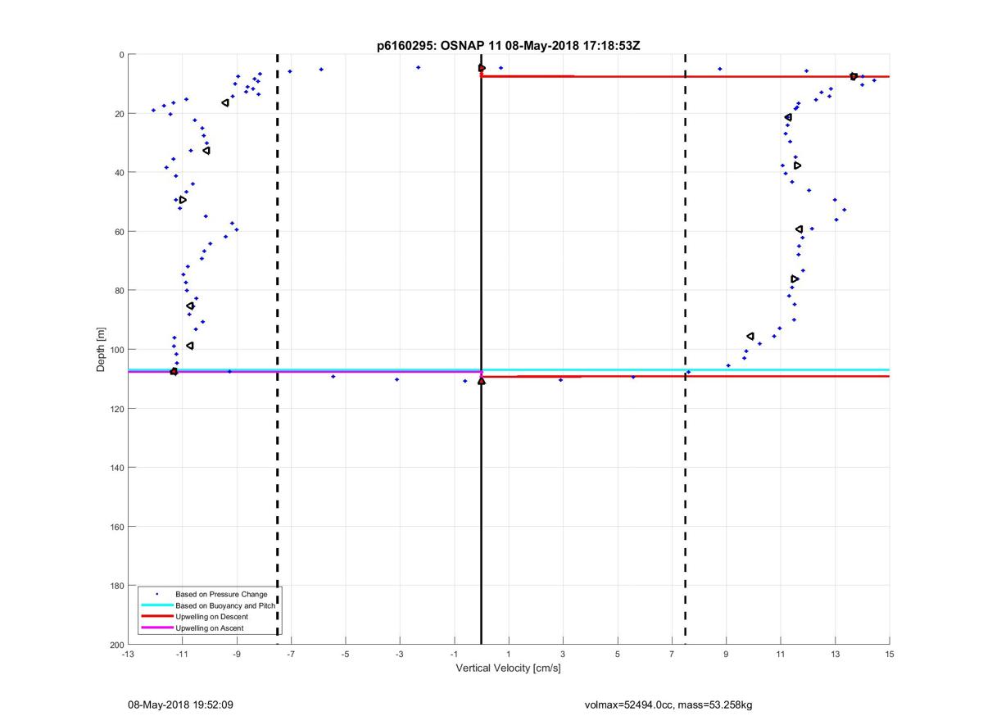Click x-axis tick label '-7'
Image resolution: width=983 pixels, height=725 pixels.
pos(291,655)
